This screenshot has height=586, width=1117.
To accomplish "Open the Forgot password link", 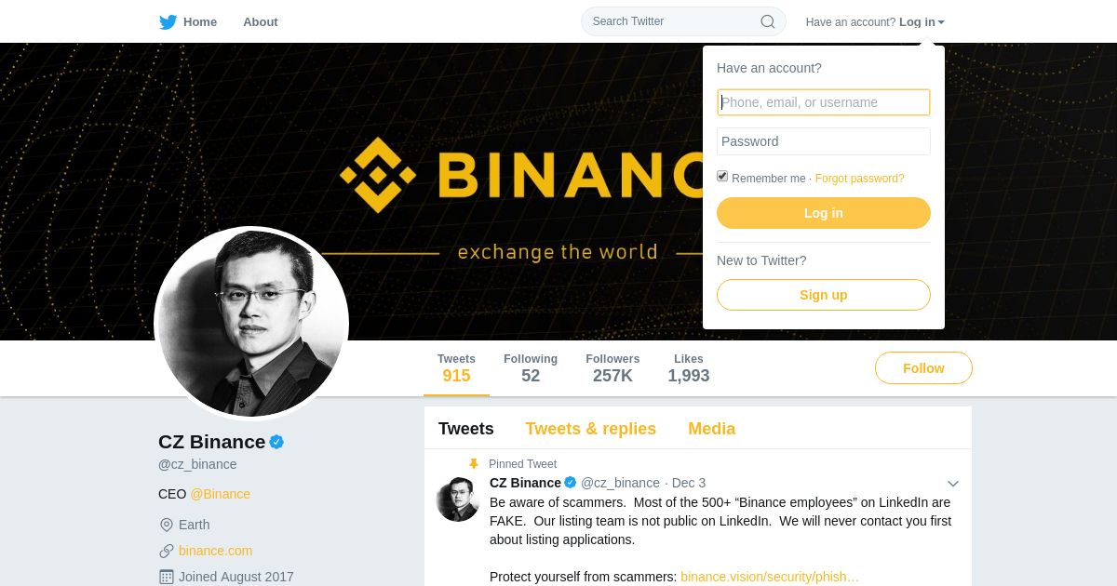I will point(860,179).
